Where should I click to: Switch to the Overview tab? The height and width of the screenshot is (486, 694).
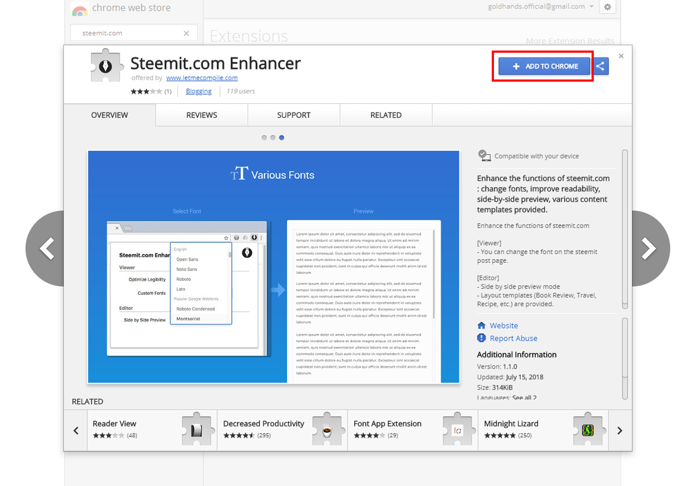tap(110, 115)
